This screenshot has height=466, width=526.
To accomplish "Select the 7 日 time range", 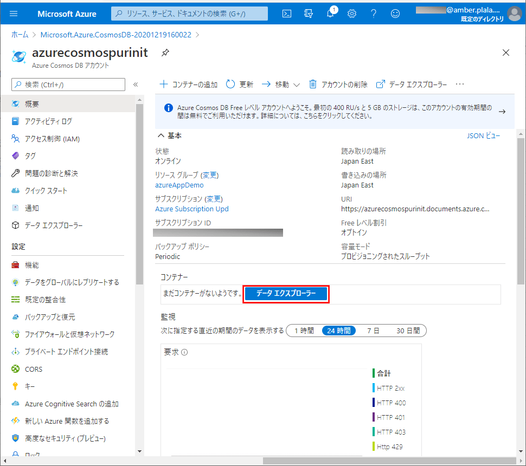I will [373, 331].
